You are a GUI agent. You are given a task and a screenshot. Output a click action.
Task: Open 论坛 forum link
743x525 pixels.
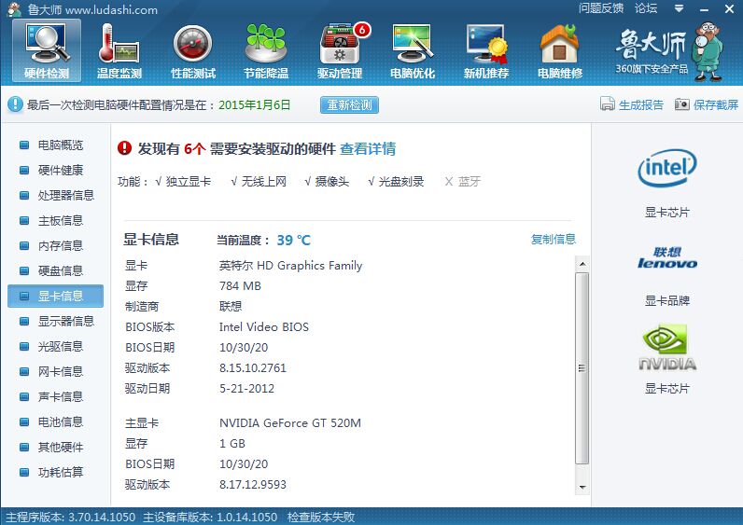coord(646,8)
